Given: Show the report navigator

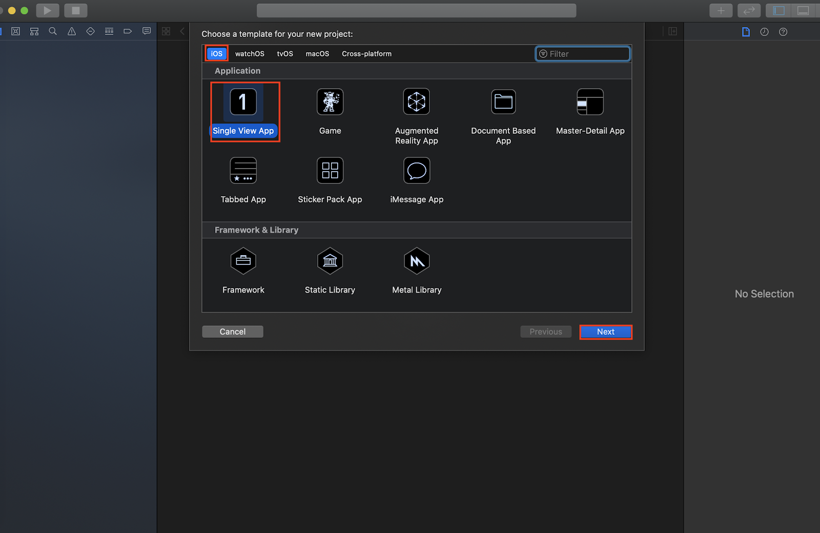Looking at the screenshot, I should (x=147, y=31).
